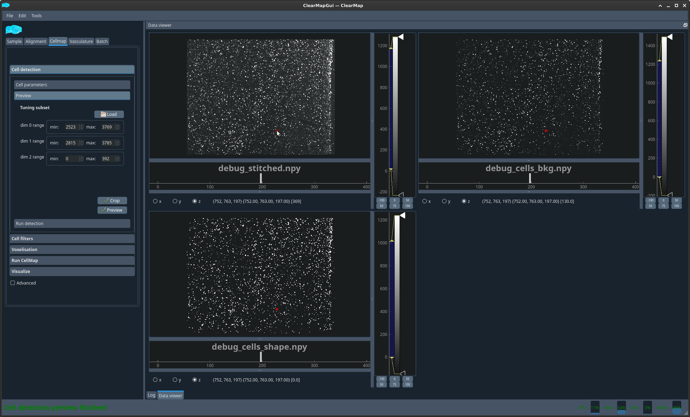Click the checkmark icon on the Preview button
Viewport: 690px width, 417px height.
pyautogui.click(x=103, y=210)
